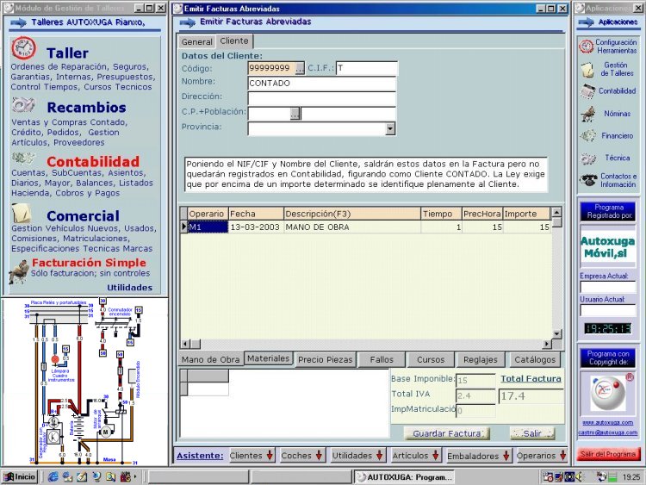Click the arrow icon beside Talleres AUTOXUGA

[18, 22]
